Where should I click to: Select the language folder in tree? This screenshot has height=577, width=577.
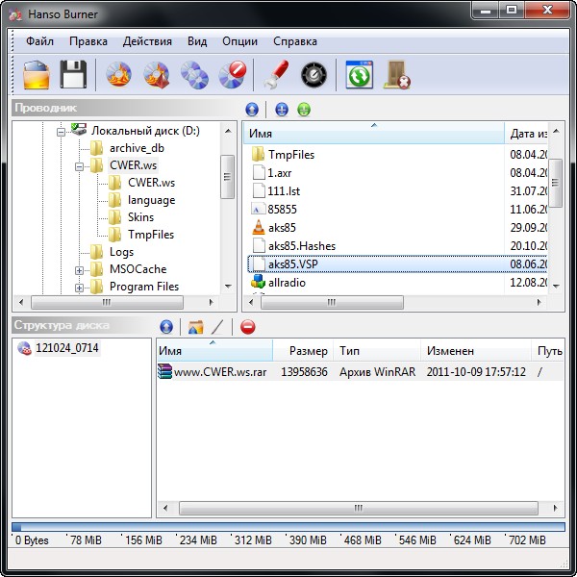coord(151,200)
